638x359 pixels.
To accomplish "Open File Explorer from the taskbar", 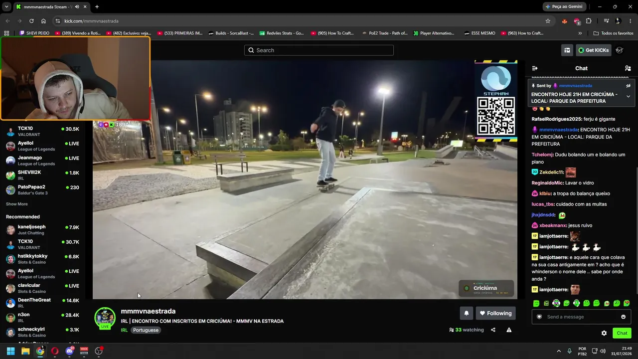I will click(25, 351).
